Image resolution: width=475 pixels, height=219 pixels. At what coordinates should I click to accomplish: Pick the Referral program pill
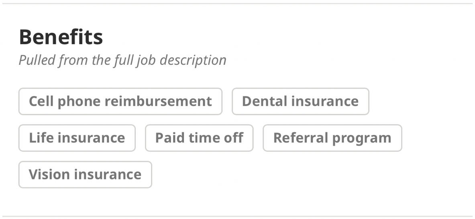click(x=332, y=138)
